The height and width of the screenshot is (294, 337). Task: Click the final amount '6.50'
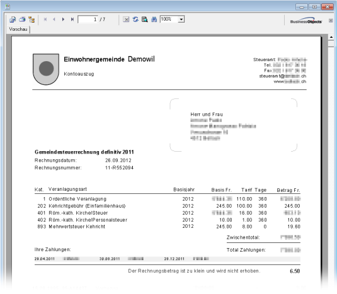point(295,271)
